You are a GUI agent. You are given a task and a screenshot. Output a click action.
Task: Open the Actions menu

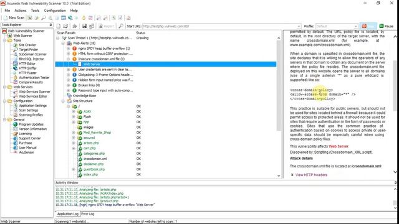21,11
